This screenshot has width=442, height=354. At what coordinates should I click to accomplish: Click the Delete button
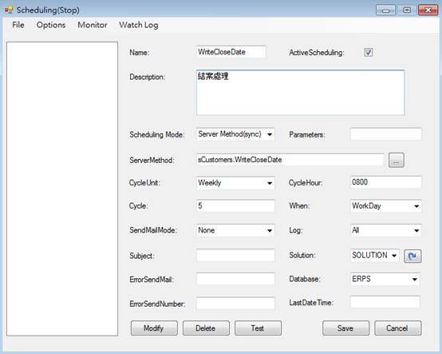click(206, 328)
